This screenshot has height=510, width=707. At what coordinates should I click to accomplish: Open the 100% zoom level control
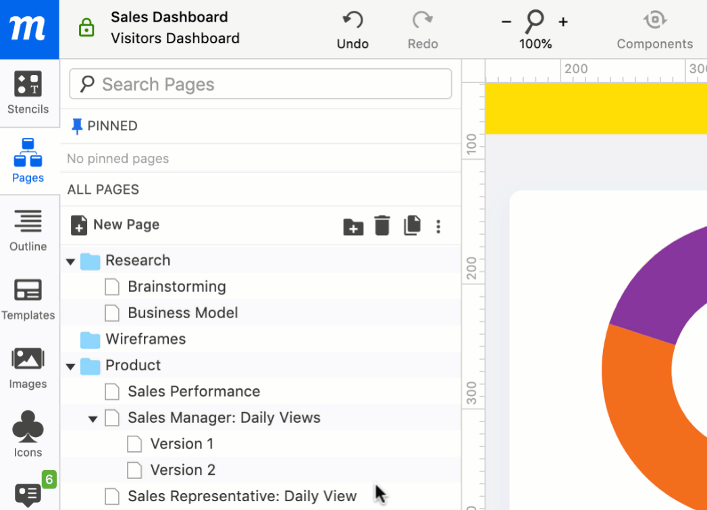tap(535, 44)
